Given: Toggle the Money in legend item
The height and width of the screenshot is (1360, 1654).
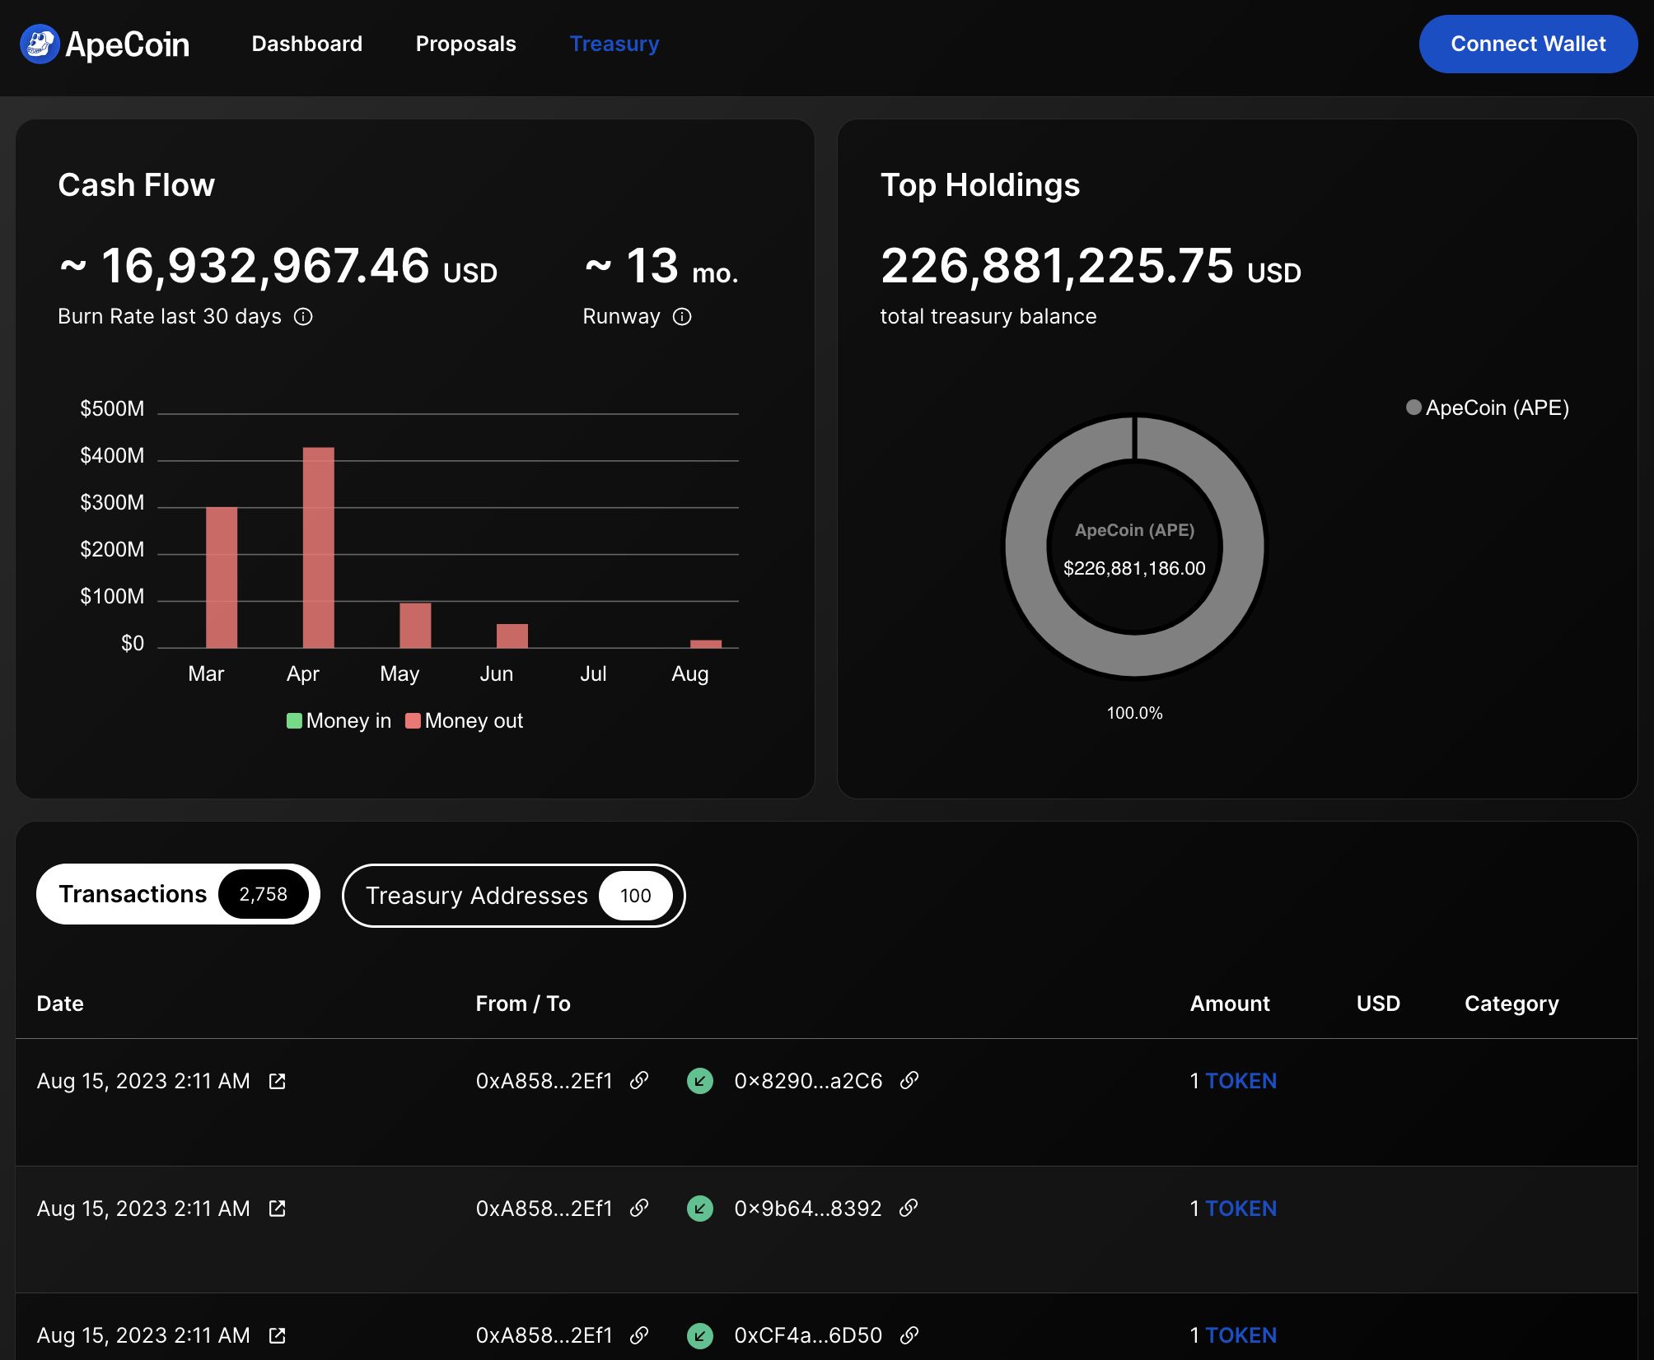Looking at the screenshot, I should click(339, 720).
